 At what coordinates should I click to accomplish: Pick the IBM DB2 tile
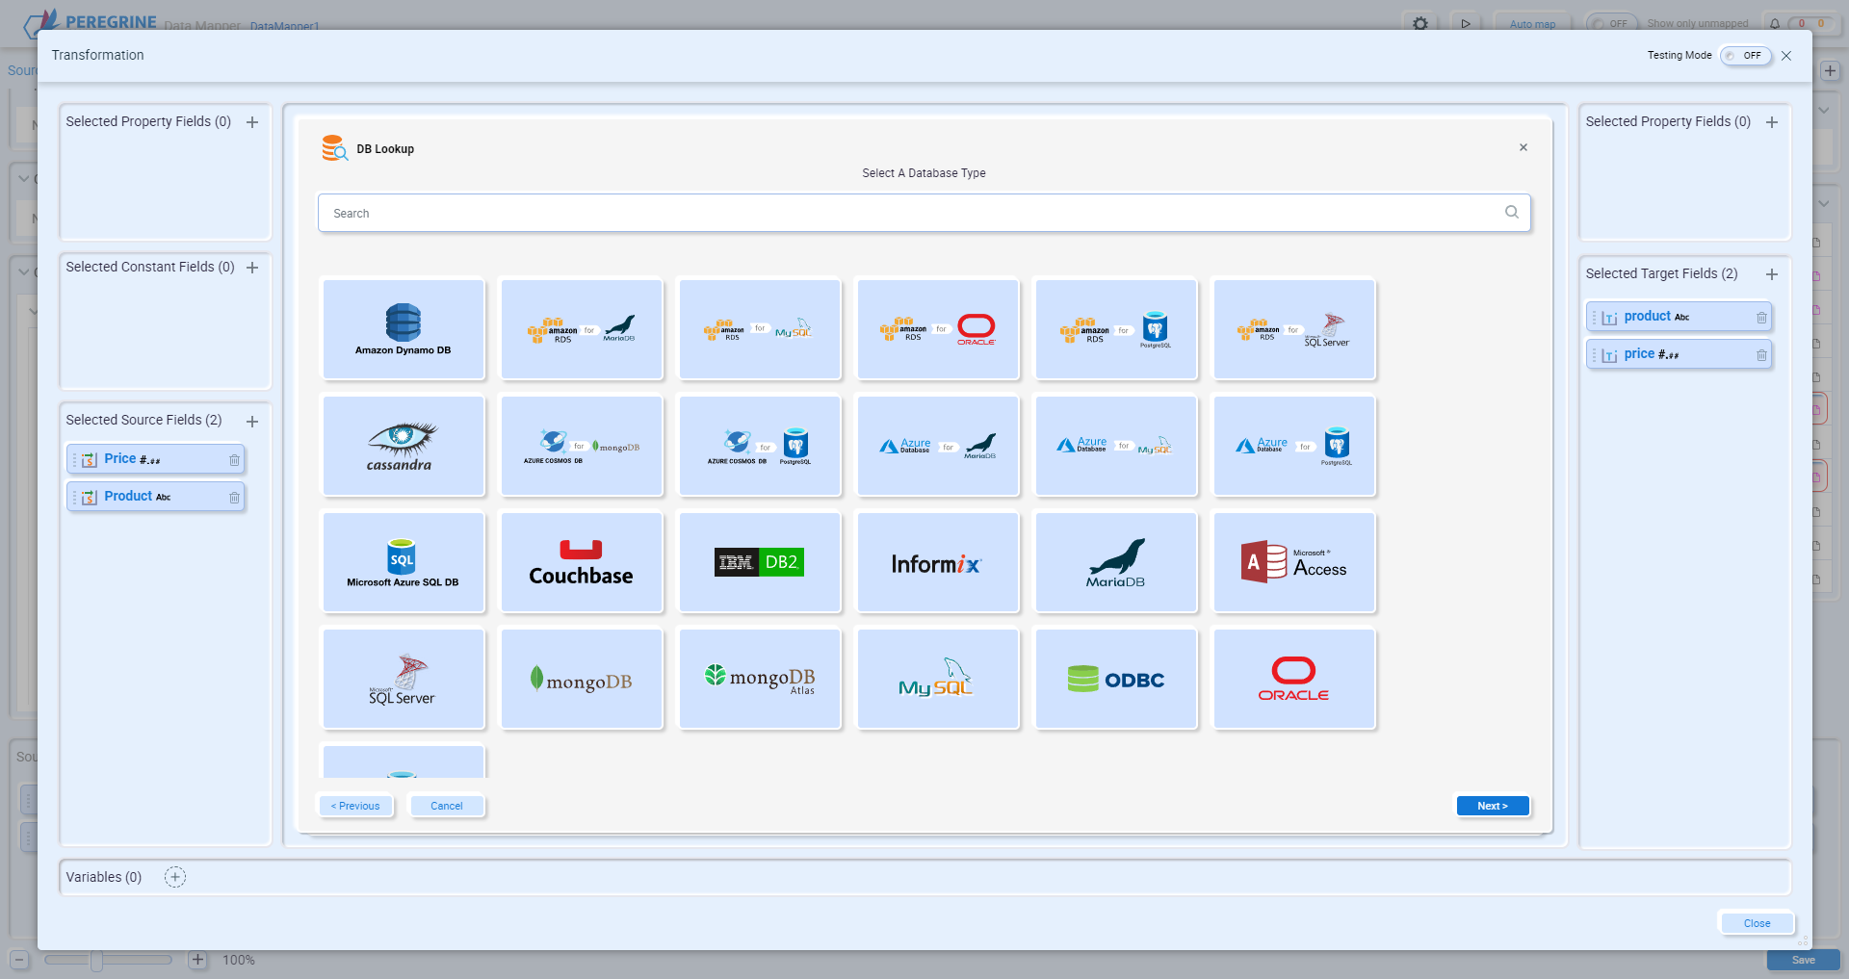760,562
